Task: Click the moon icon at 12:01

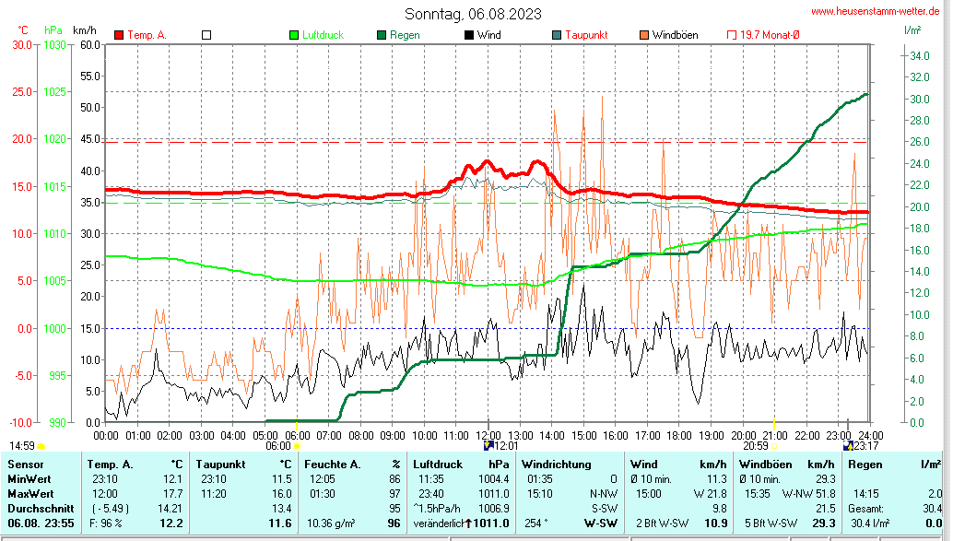Action: coord(488,446)
